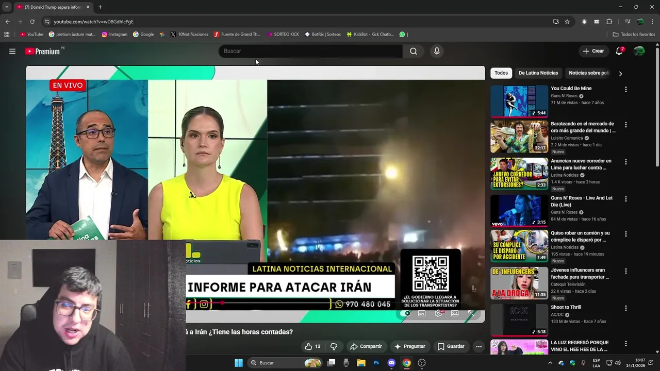Open the KickBot bookmark

point(370,35)
